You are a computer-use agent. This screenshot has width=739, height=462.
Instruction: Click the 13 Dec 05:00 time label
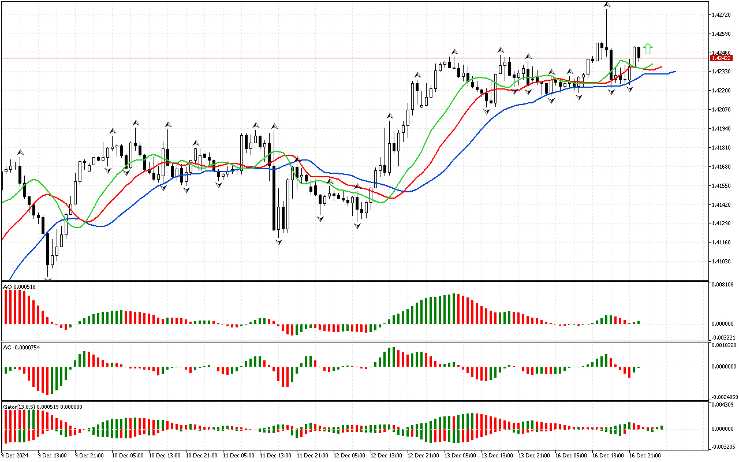pos(461,456)
